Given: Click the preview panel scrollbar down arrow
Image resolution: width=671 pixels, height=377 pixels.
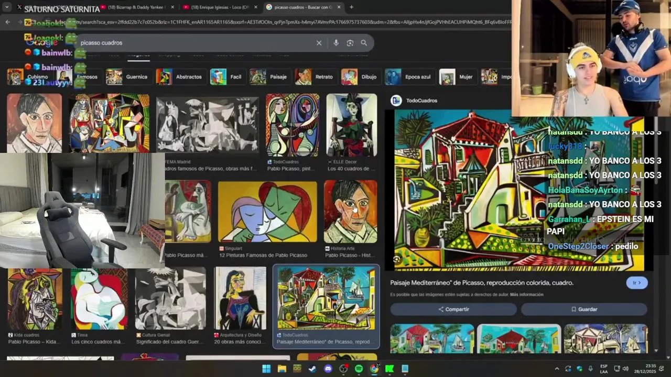Looking at the screenshot, I should tap(656, 351).
